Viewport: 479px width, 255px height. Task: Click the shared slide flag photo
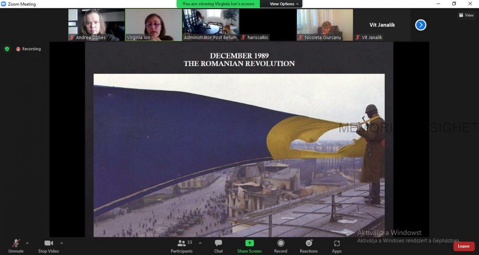239,155
